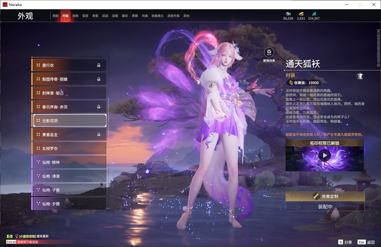Click the 效果定制 button
381x247 pixels.
coord(325,196)
